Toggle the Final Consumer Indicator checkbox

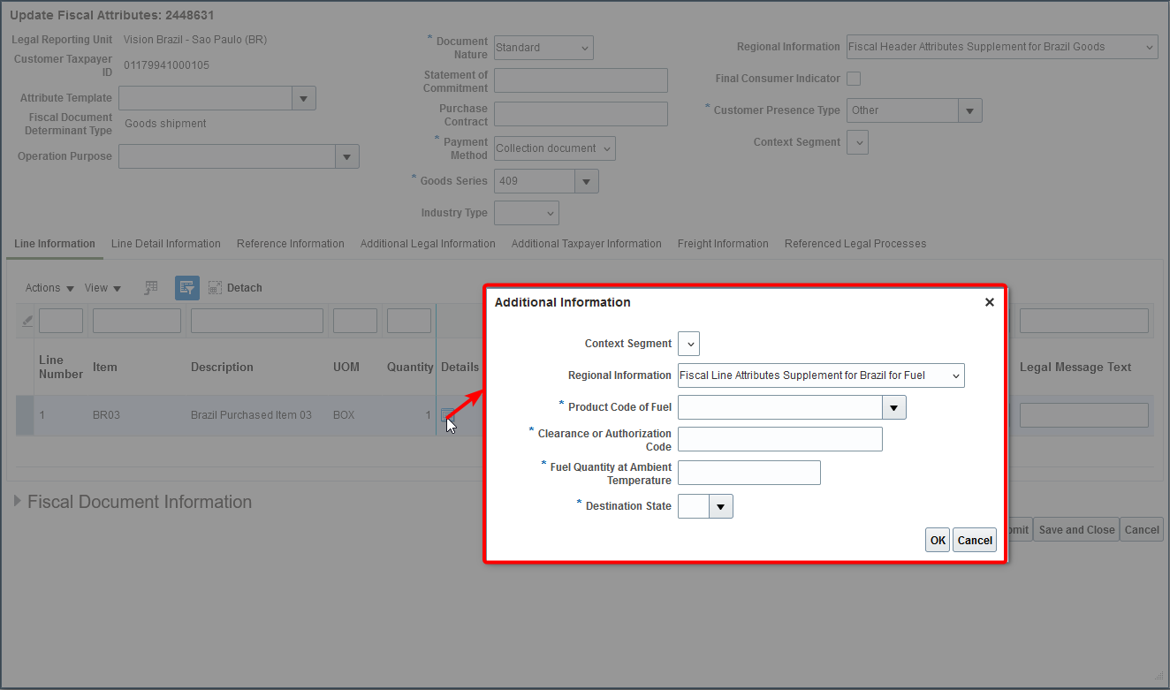coord(854,79)
